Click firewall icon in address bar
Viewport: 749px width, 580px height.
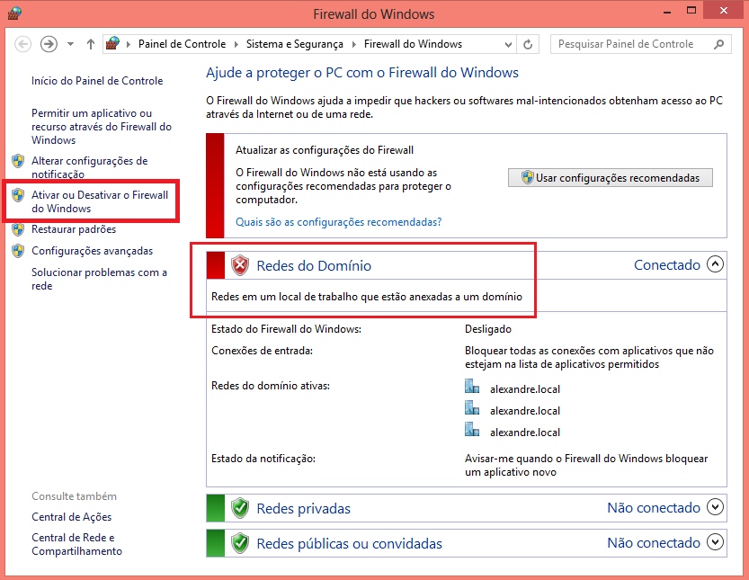(x=112, y=44)
